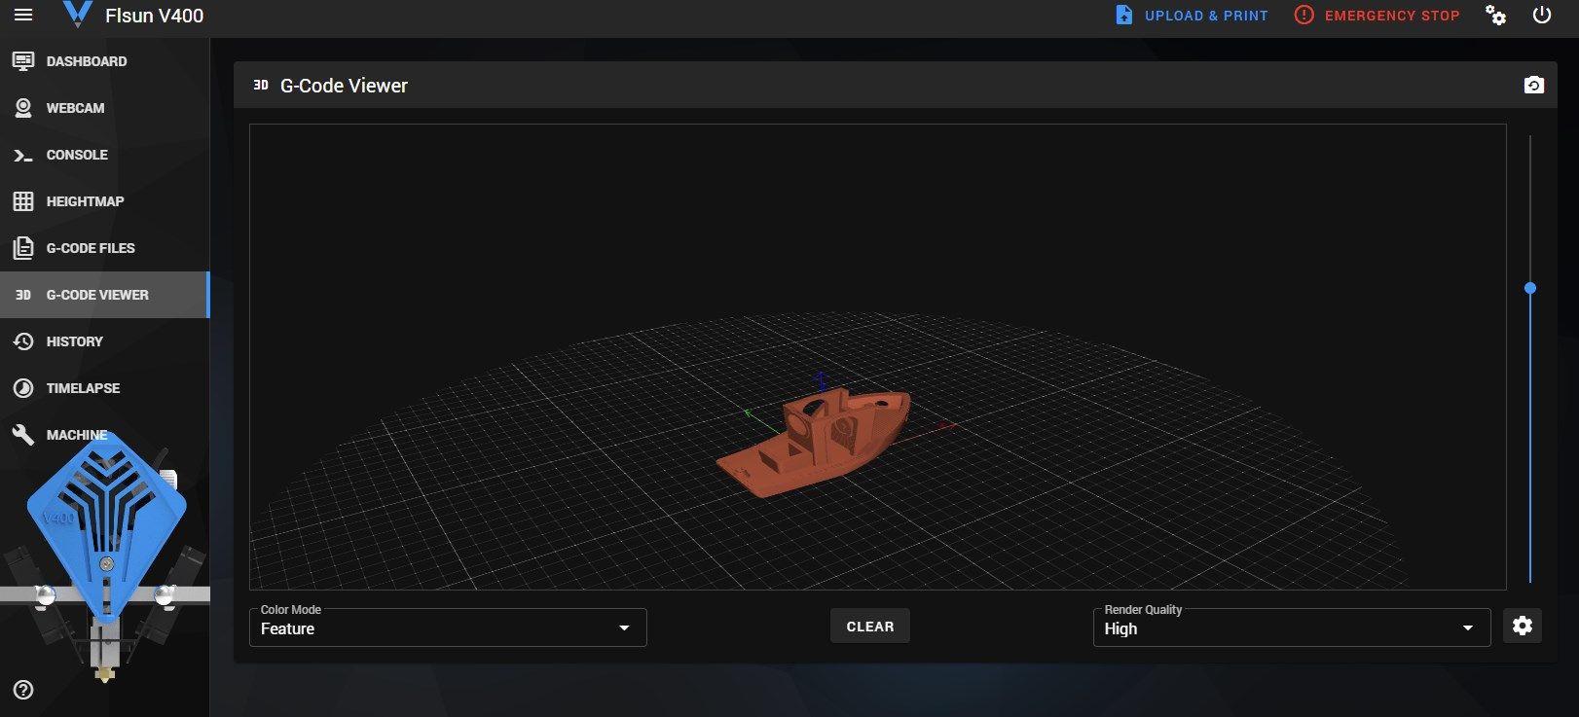Click the G-Code Files document icon
The height and width of the screenshot is (717, 1579).
23,248
